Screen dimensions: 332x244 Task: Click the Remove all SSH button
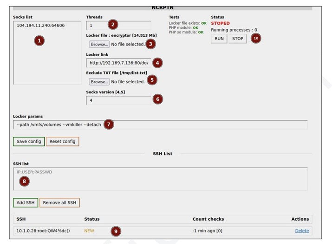[59, 203]
